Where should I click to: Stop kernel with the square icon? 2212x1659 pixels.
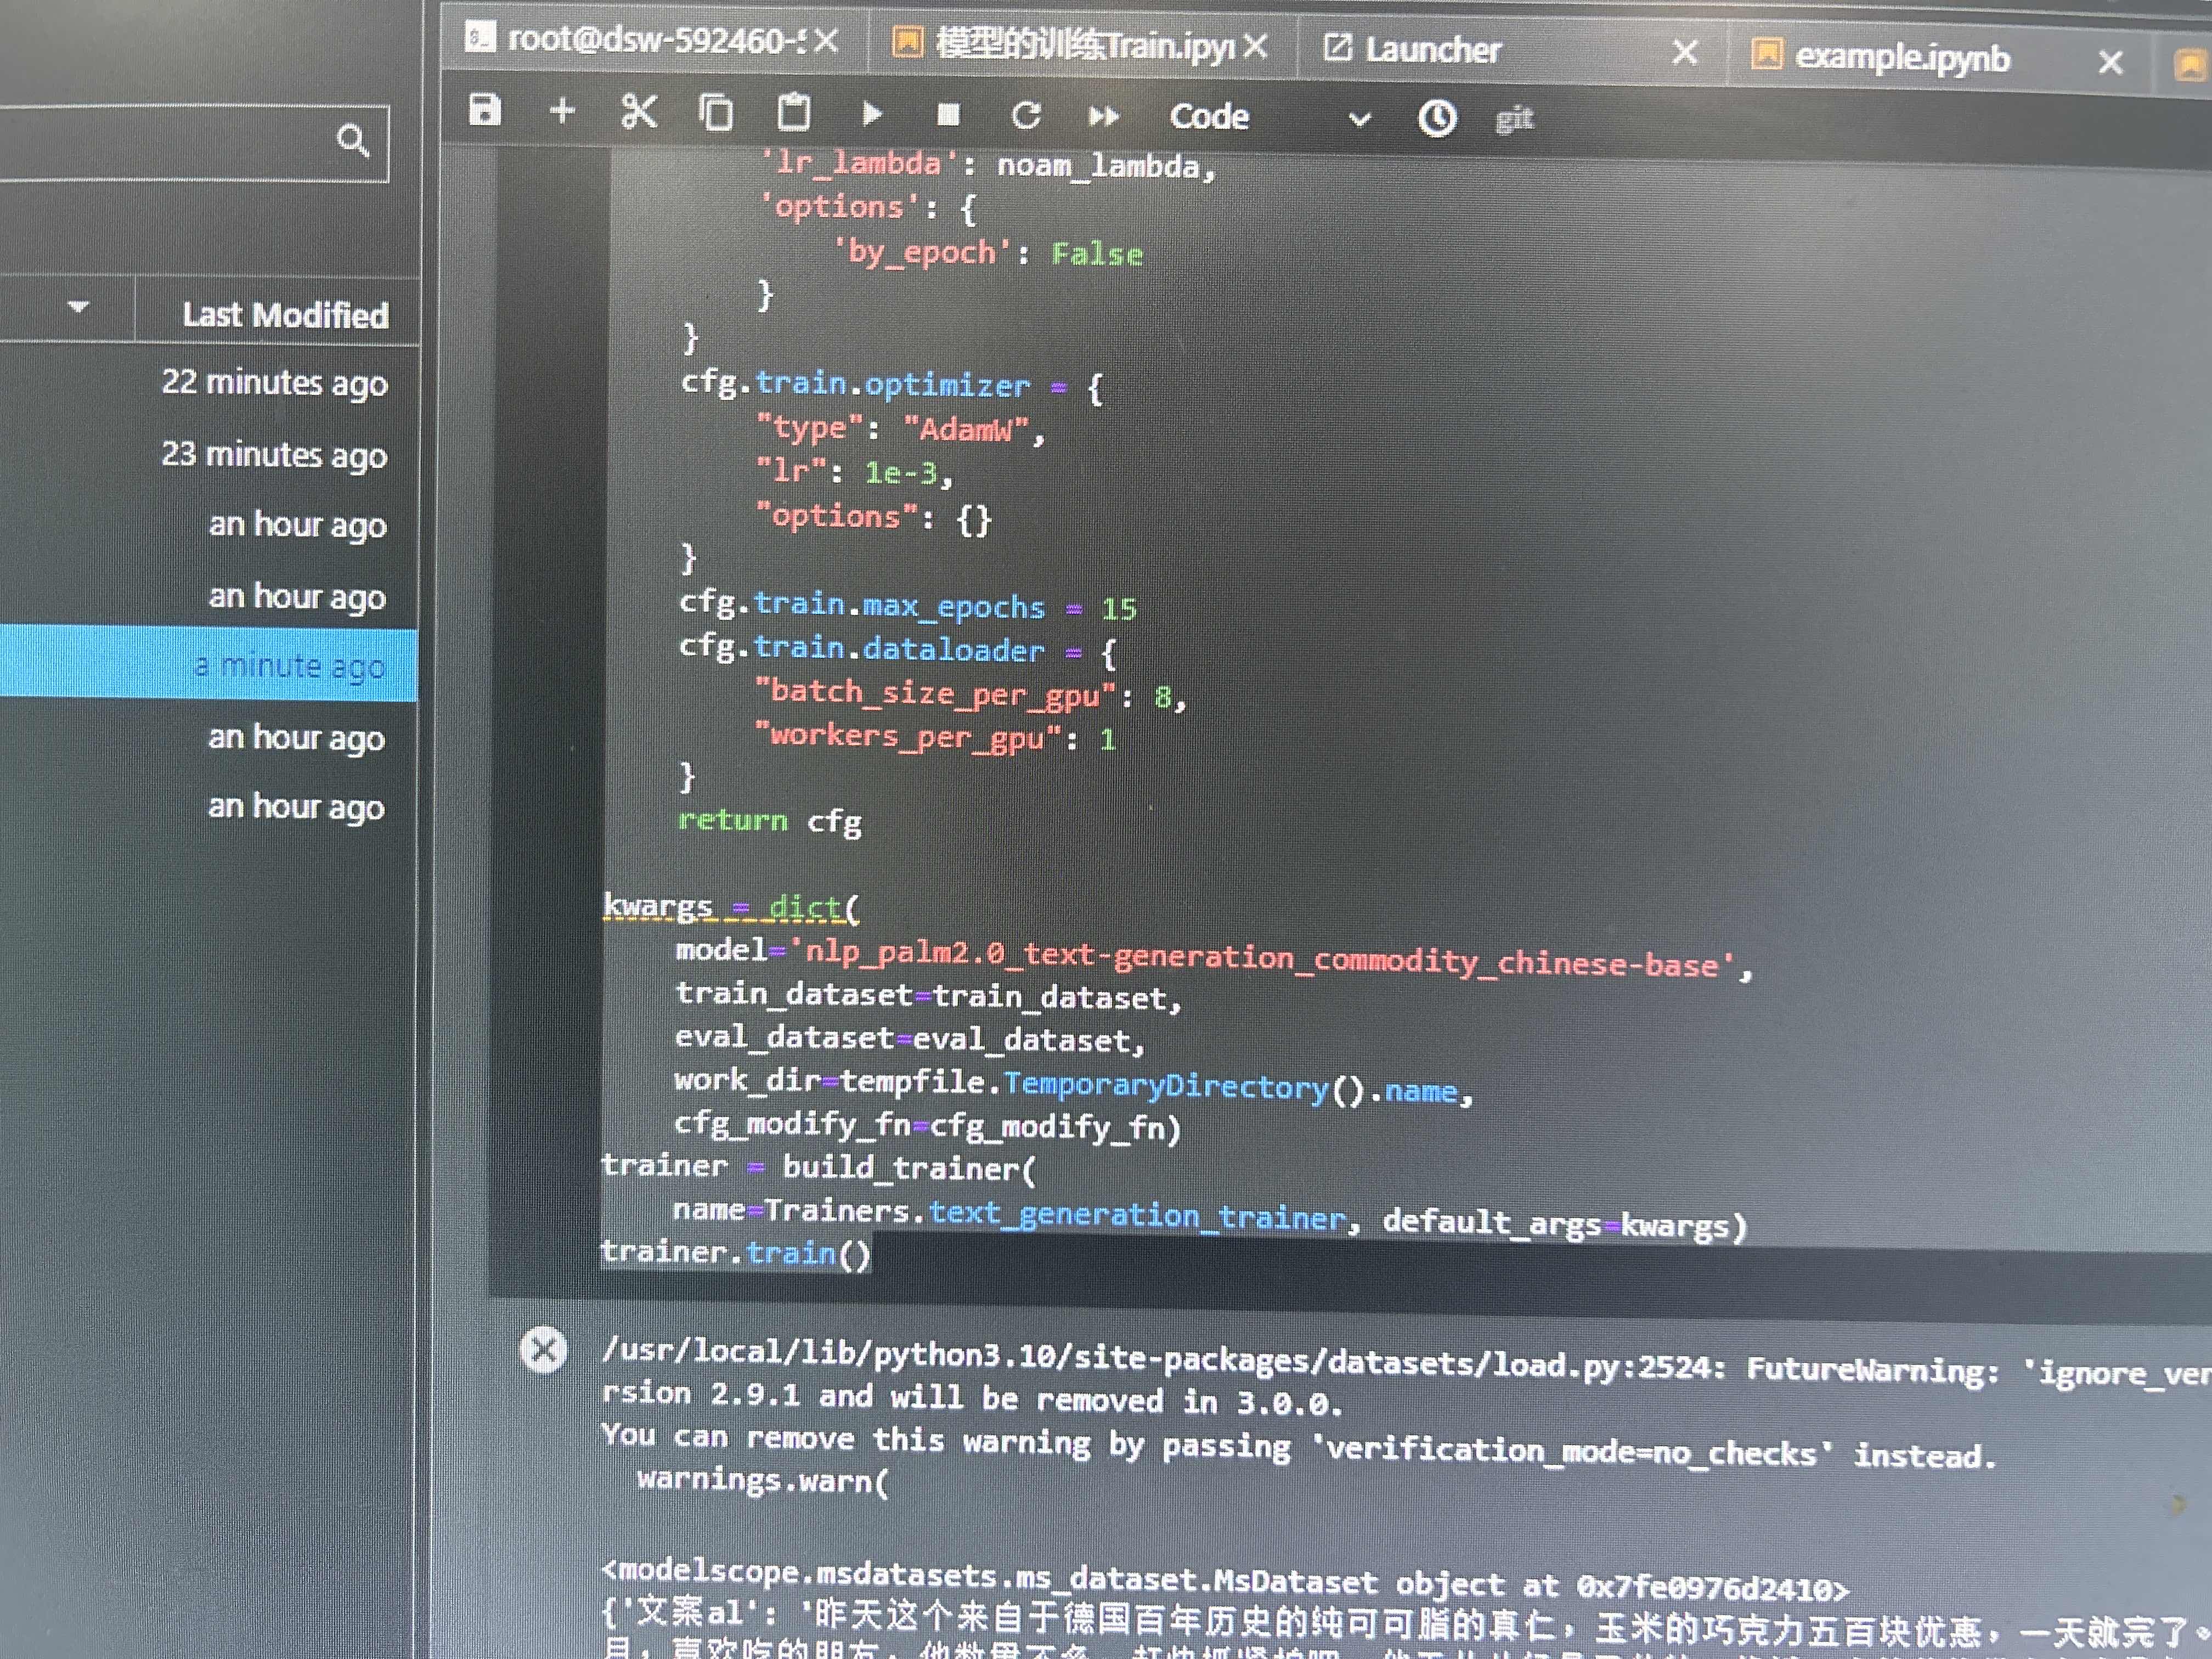[949, 115]
